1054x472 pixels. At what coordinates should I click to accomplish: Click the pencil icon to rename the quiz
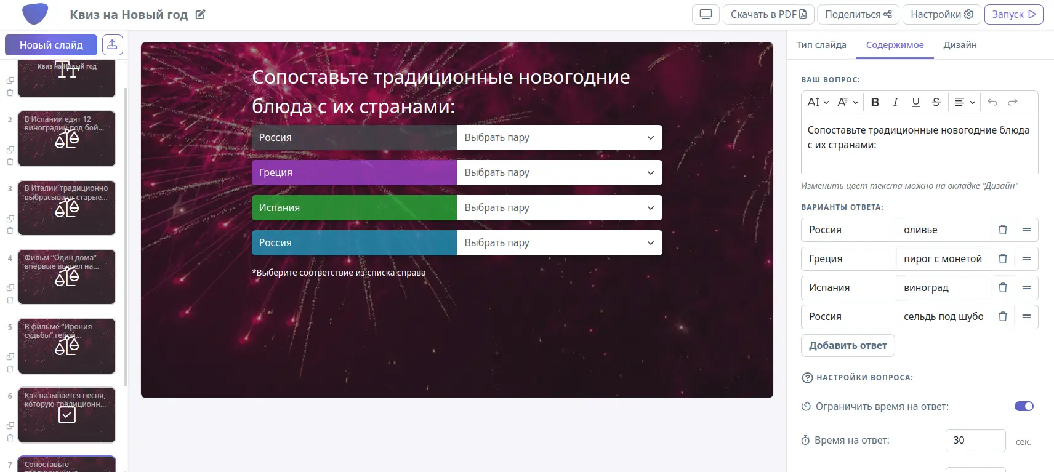pos(200,14)
